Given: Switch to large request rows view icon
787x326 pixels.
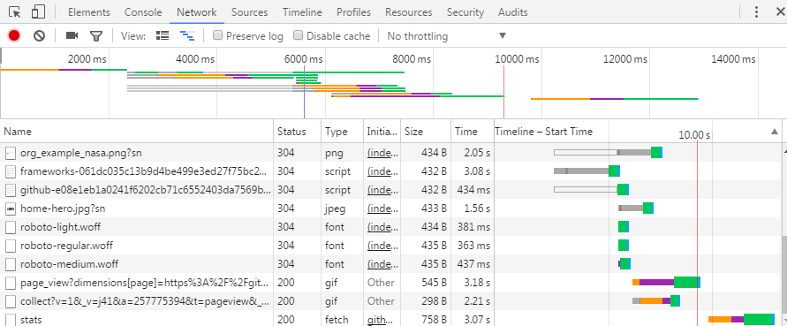Looking at the screenshot, I should tap(163, 35).
